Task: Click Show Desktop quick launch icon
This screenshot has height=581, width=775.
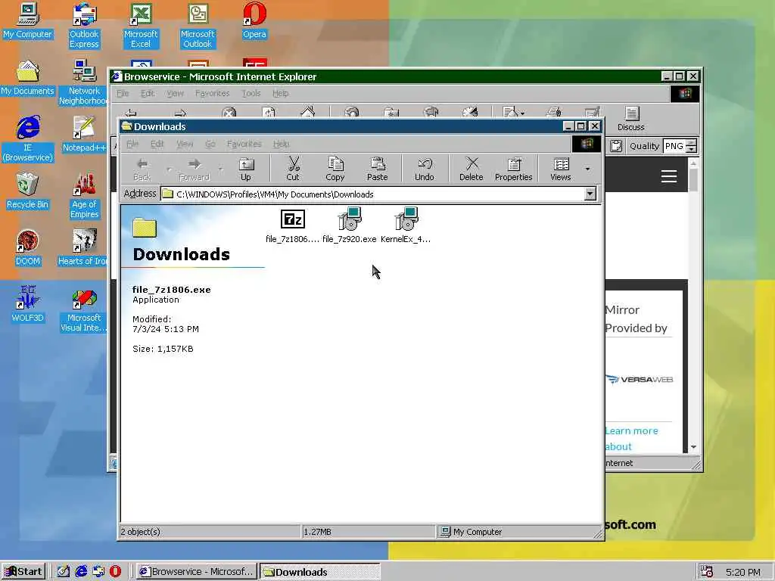Action: tap(64, 572)
